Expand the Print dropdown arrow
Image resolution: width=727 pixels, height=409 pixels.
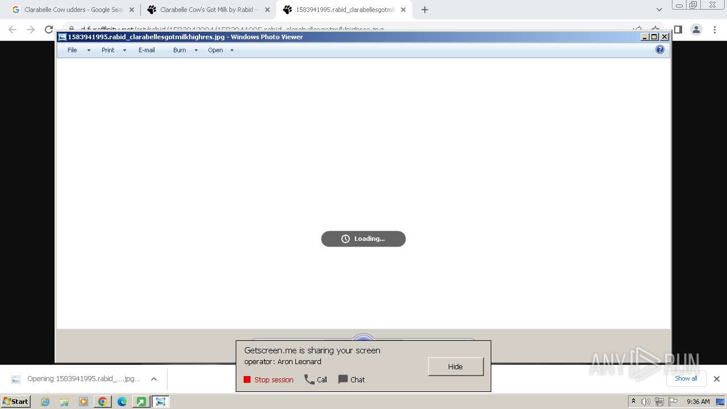click(x=124, y=50)
